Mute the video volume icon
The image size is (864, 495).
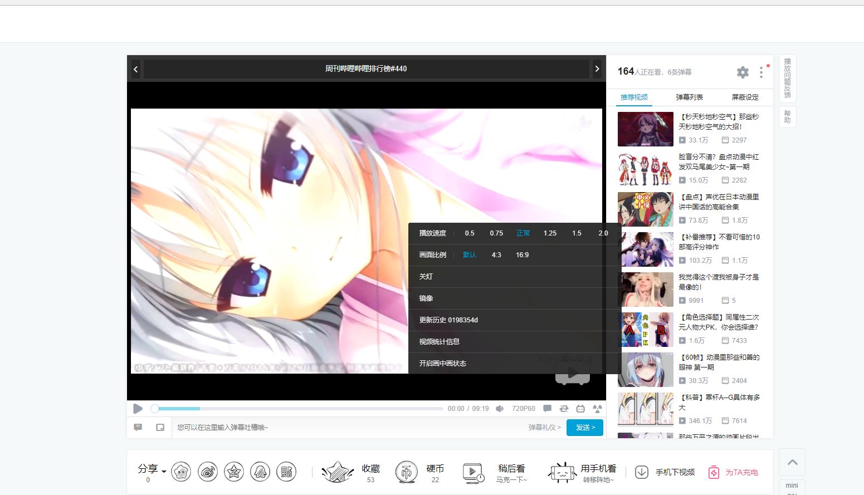click(500, 409)
